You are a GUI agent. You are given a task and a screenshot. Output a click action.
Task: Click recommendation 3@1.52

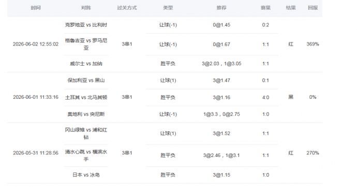click(x=221, y=133)
